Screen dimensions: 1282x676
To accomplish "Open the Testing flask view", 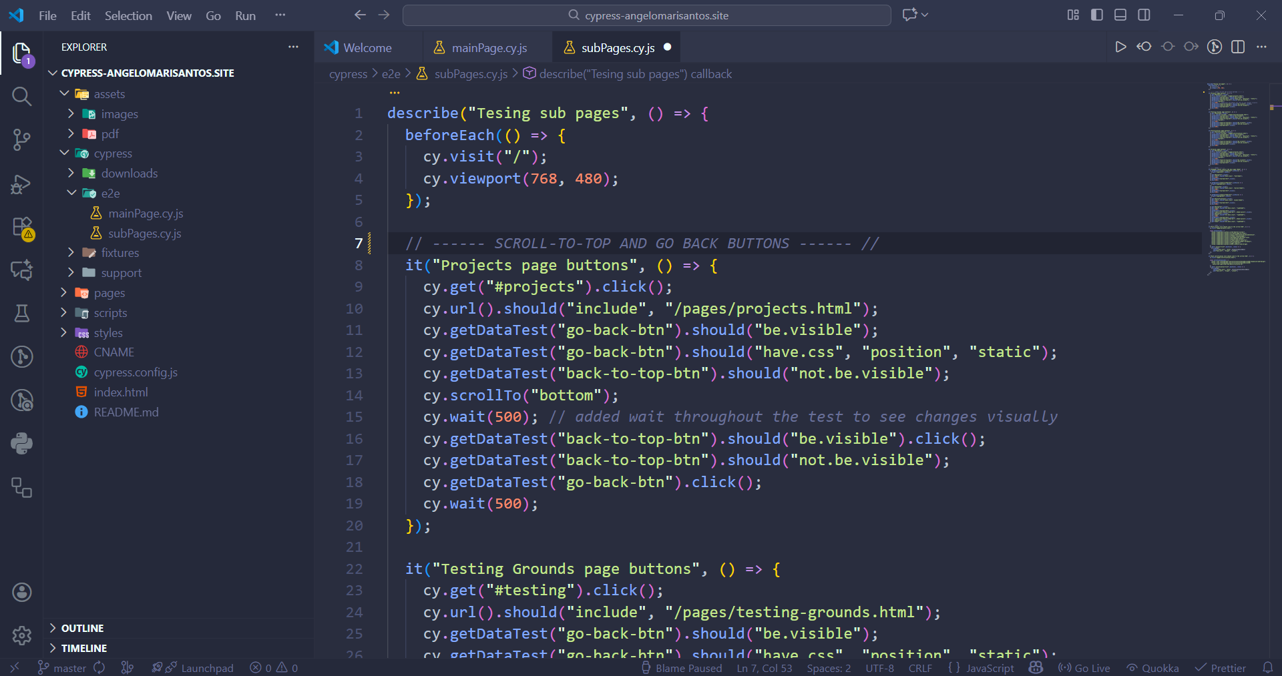I will (x=21, y=314).
